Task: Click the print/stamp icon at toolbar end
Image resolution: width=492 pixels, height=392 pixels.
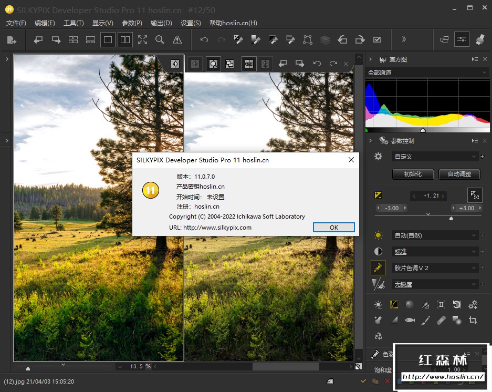Action: 480,39
